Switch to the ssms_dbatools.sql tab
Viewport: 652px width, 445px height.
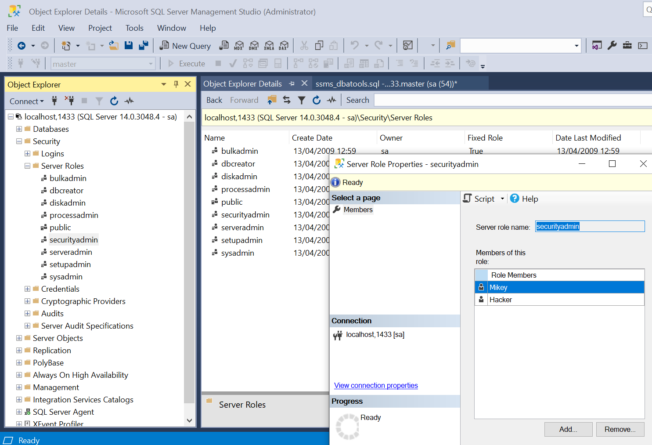point(386,83)
